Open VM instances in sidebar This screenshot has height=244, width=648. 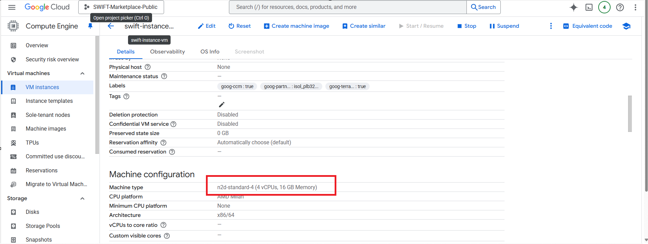click(x=47, y=87)
